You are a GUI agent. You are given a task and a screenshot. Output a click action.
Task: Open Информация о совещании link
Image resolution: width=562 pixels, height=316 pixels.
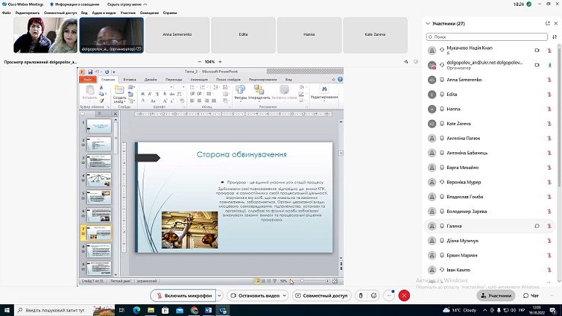[74, 4]
